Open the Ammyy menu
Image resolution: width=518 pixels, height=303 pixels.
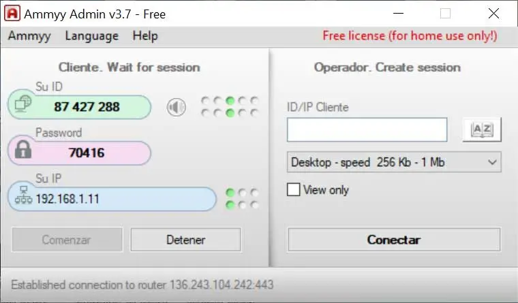tap(29, 35)
